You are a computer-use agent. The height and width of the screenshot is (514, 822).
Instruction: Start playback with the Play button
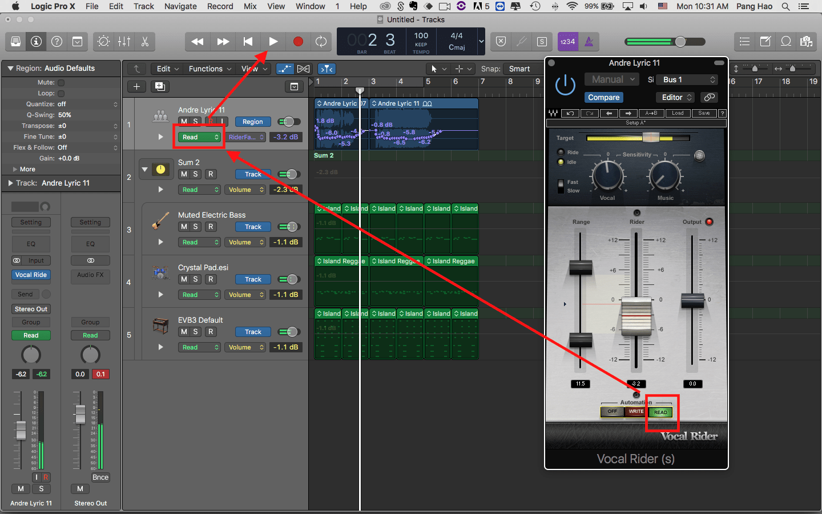pos(273,42)
